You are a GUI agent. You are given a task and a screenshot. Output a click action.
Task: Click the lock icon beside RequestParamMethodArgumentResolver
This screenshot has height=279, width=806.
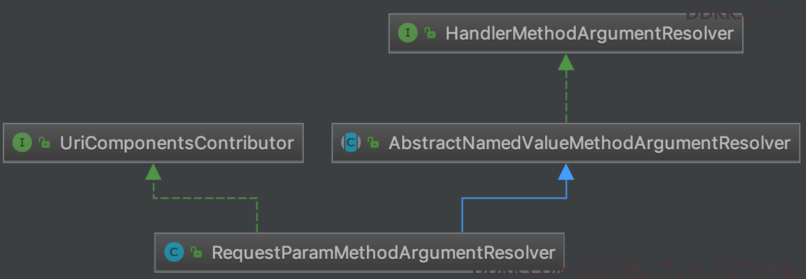click(196, 252)
